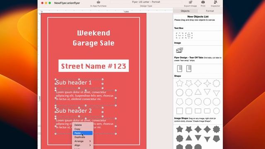Viewport: 265px width, 149px height.
Task: Pick the outline sharp-corner square shape
Action: coord(179,111)
